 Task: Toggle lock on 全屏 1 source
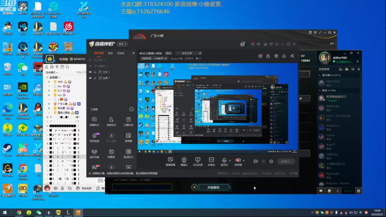pos(95,78)
